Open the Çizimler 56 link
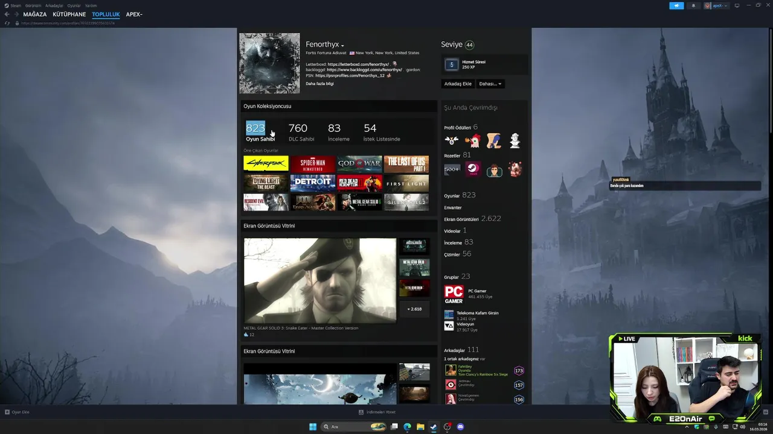Image resolution: width=773 pixels, height=434 pixels. pos(457,254)
